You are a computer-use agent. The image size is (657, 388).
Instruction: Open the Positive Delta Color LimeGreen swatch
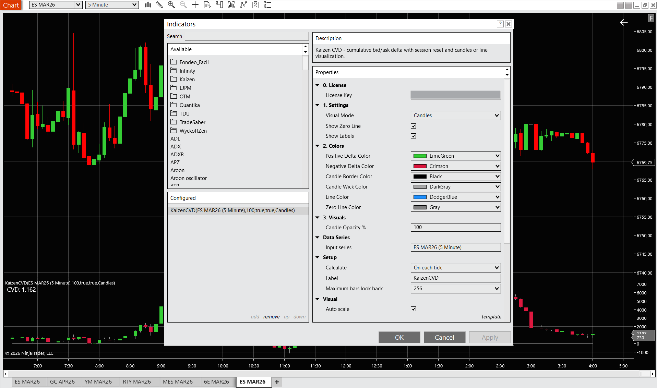coord(455,156)
